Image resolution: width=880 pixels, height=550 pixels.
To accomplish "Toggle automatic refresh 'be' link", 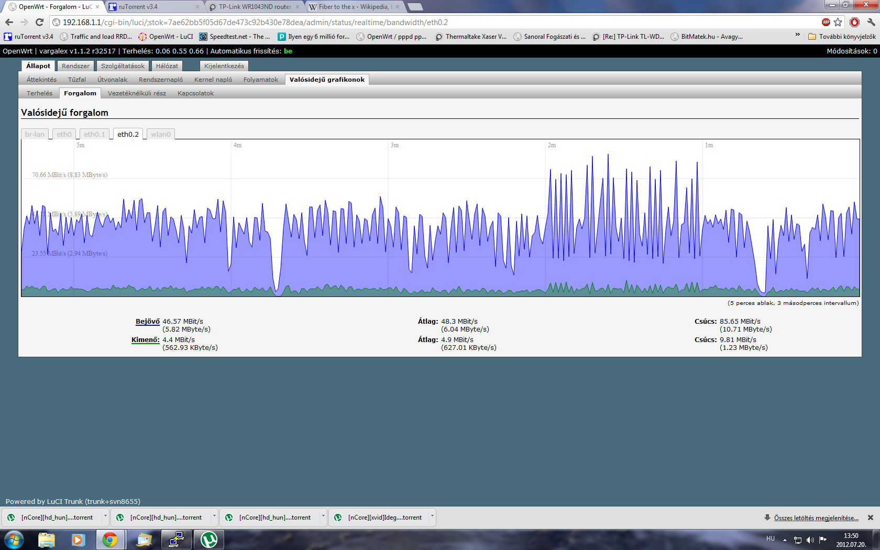I will tap(288, 51).
